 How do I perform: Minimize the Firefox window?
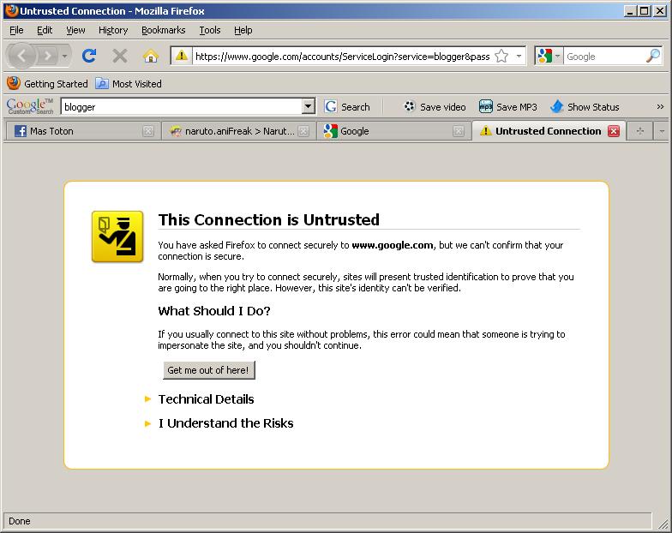pos(629,10)
